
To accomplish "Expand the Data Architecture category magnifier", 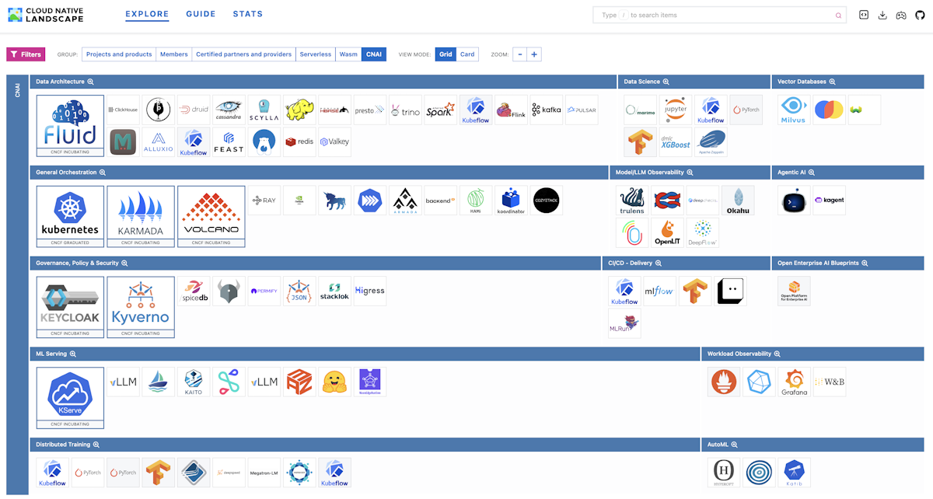I will click(90, 82).
